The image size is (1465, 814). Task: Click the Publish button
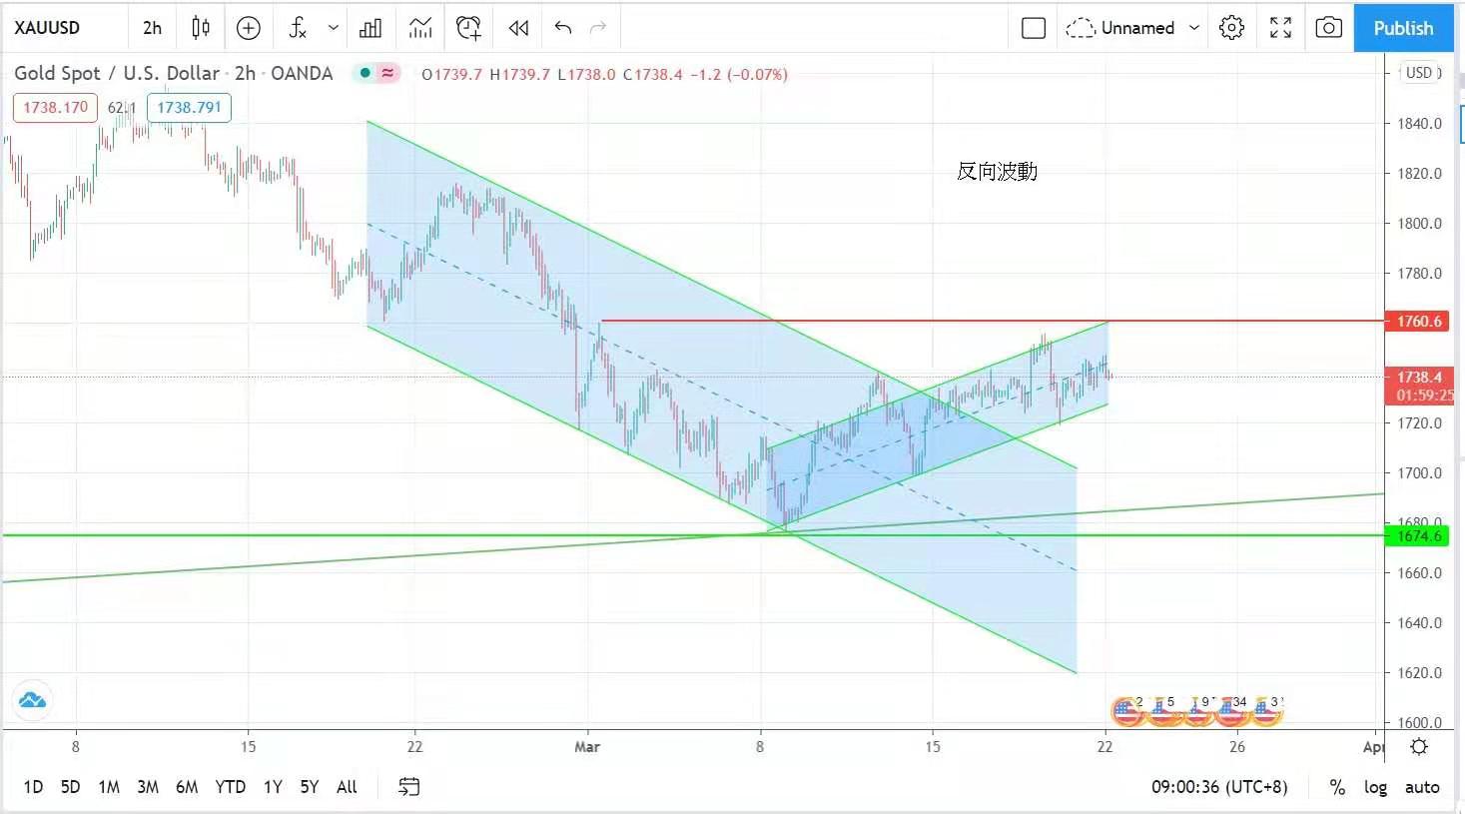point(1403,28)
